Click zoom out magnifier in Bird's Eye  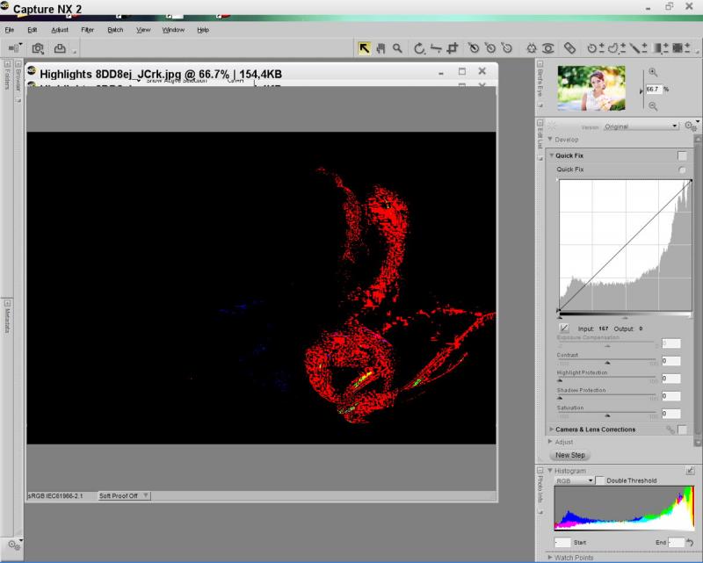(653, 106)
